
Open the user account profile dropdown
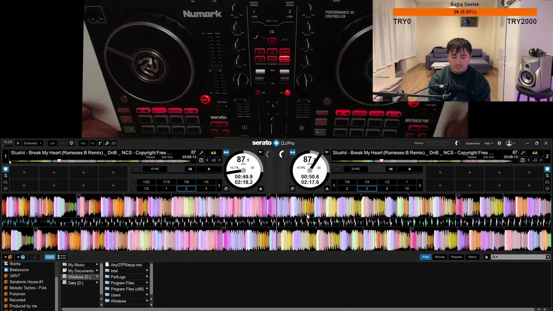511,143
